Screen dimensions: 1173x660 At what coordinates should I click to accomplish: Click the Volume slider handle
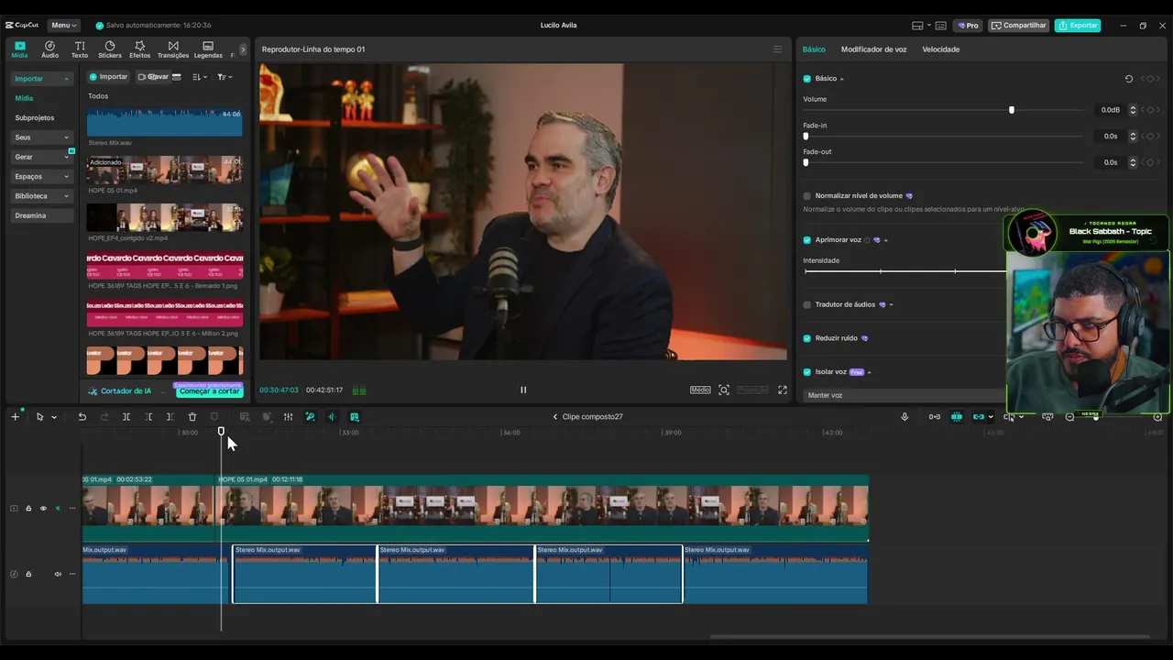pyautogui.click(x=1012, y=110)
